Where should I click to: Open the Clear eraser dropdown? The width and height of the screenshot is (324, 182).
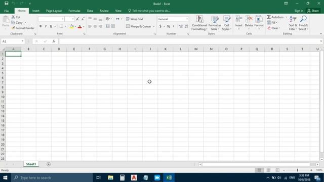tap(273, 28)
